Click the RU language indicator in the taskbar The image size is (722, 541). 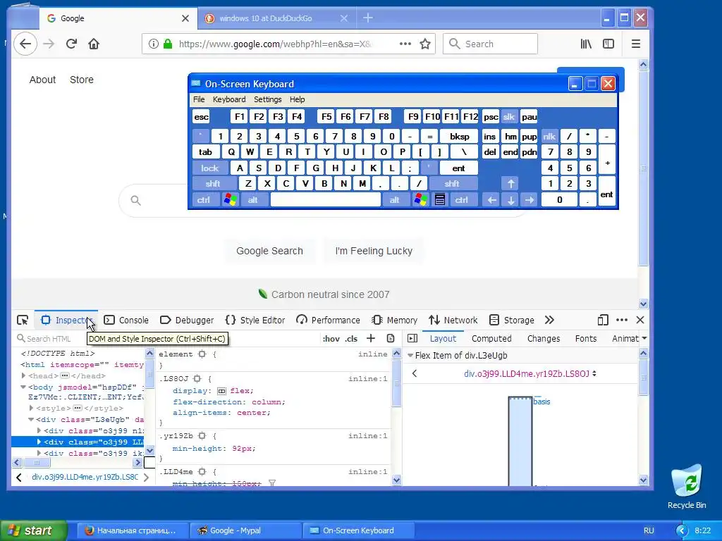pyautogui.click(x=649, y=530)
